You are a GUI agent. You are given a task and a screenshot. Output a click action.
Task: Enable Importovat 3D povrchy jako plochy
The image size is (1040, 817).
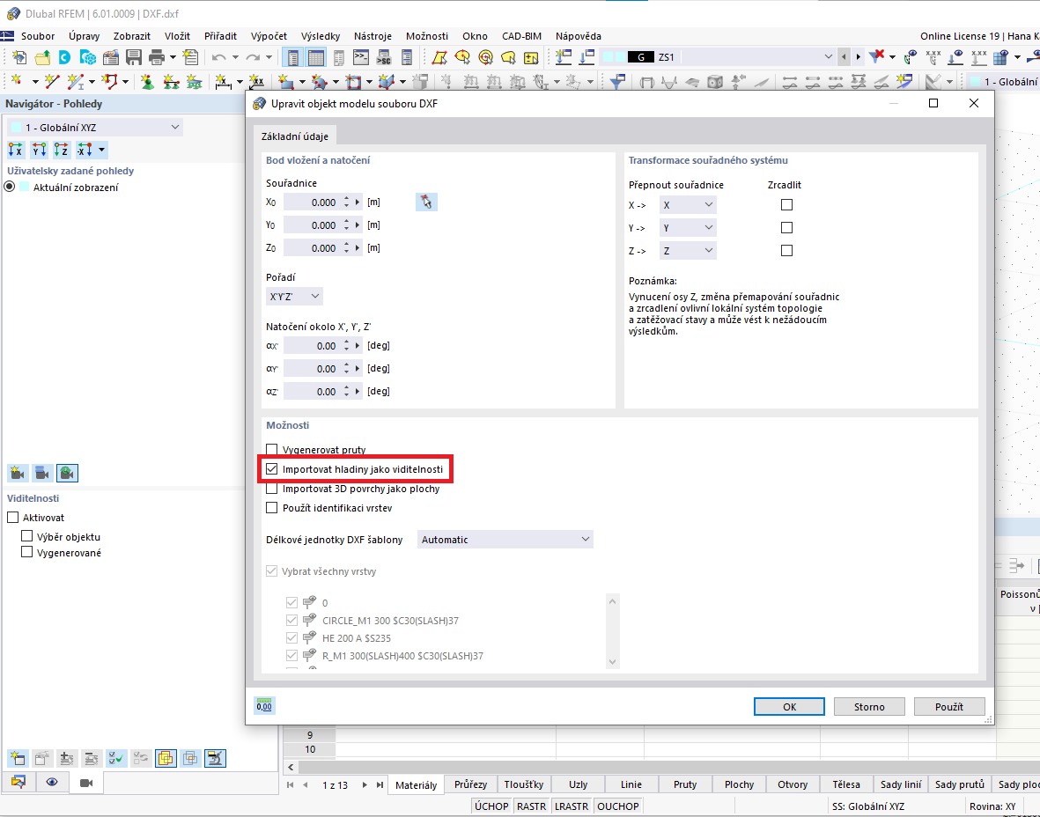tap(271, 489)
